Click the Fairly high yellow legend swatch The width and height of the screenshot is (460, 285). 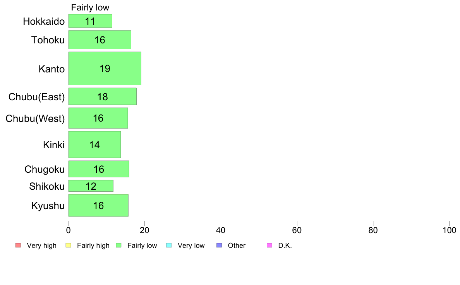click(69, 246)
